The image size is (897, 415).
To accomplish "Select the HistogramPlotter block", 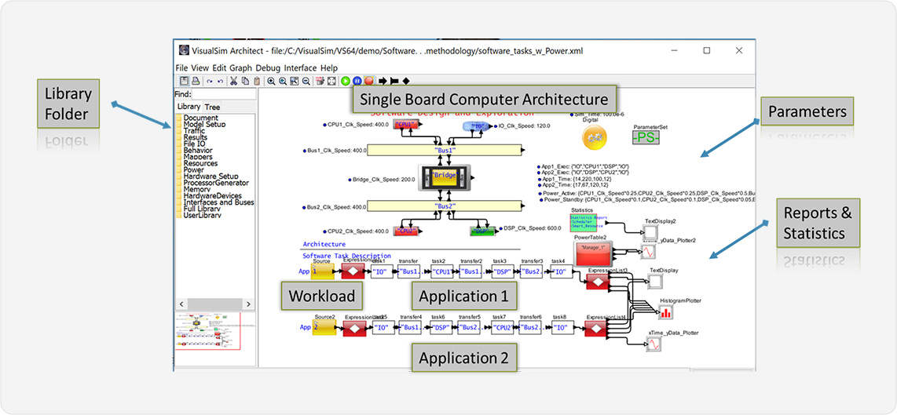I will [x=665, y=312].
